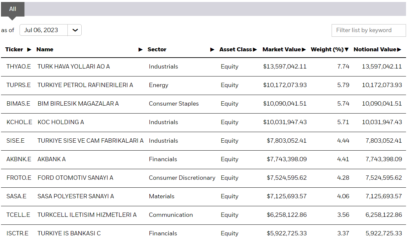This screenshot has height=240, width=407.
Task: Sort by Market Value column arrow
Action: pyautogui.click(x=304, y=50)
